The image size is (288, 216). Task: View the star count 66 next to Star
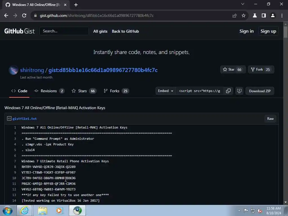coord(239,70)
